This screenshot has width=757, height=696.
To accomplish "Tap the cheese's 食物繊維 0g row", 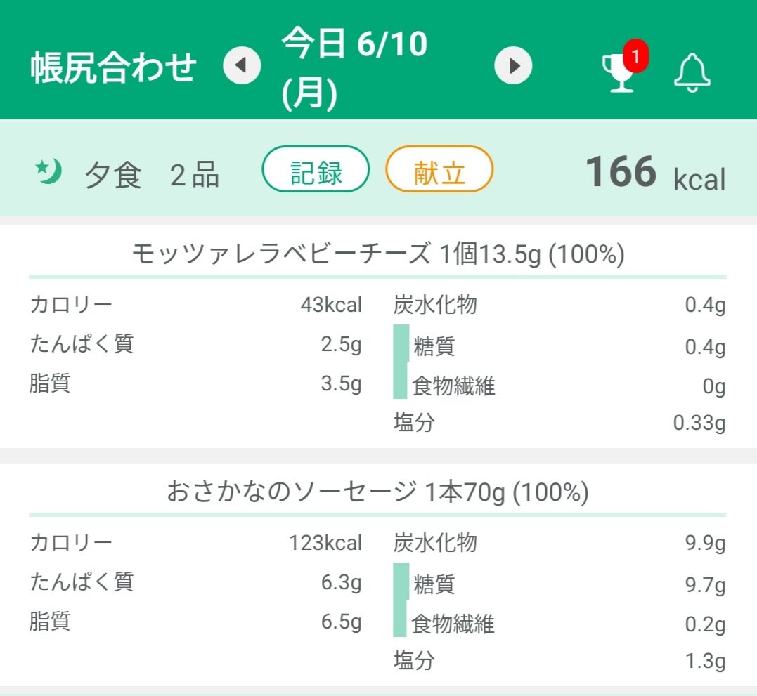I will pos(559,386).
